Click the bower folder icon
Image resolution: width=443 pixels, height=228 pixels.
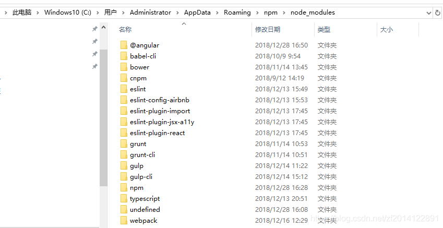[124, 67]
